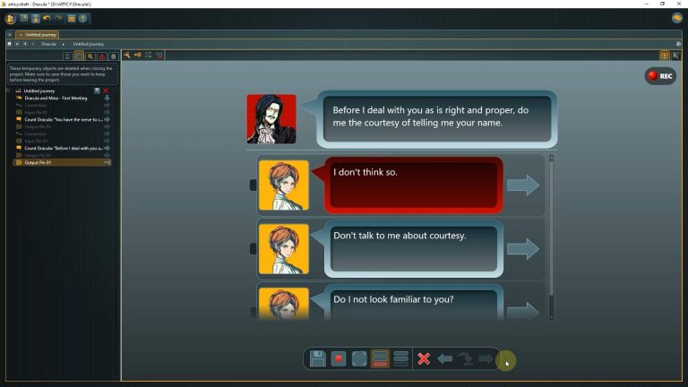Viewport: 688px width, 387px height.
Task: Click Untitled journey in the breadcrumb path
Action: 88,44
